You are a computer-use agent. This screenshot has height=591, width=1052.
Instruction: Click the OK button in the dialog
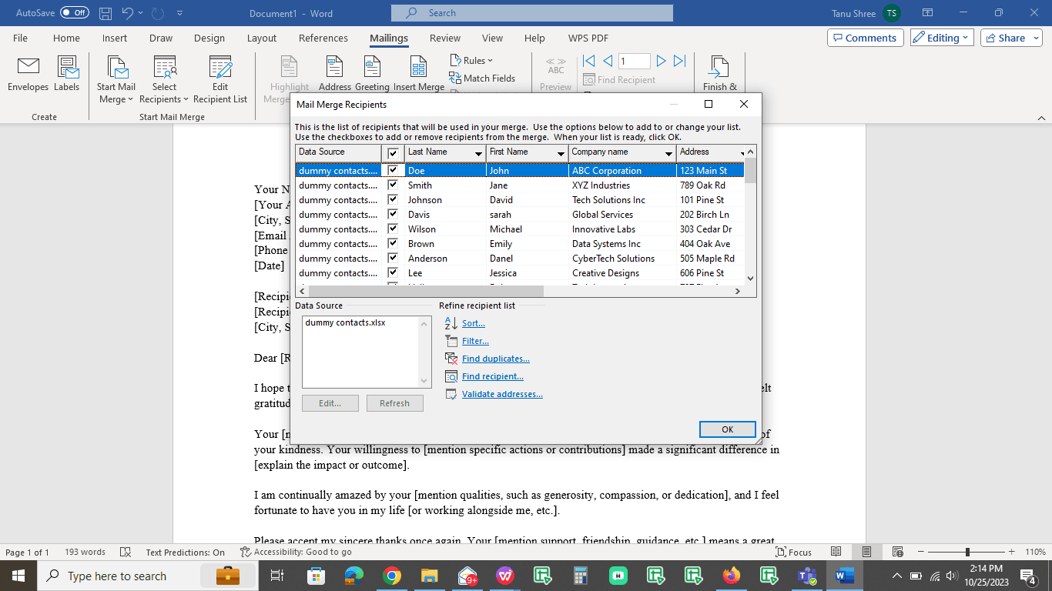726,429
